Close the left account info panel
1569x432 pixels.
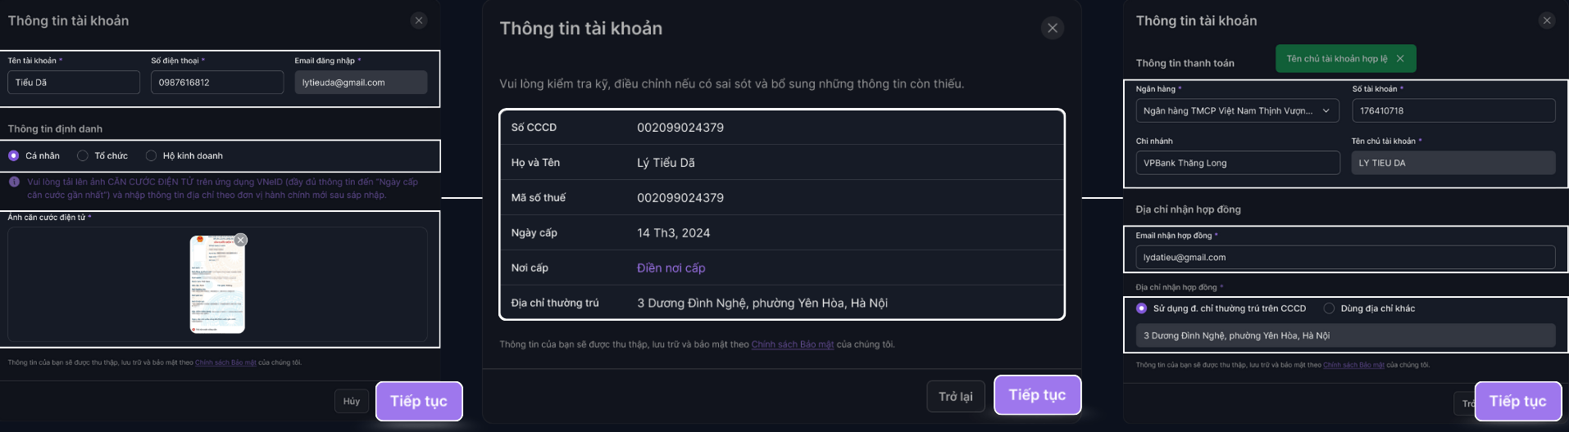(419, 20)
